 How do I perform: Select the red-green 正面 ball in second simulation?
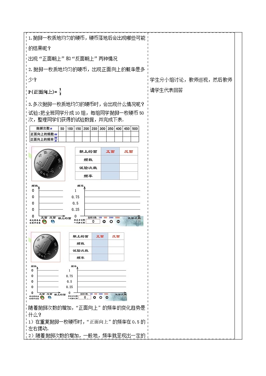click(x=42, y=298)
